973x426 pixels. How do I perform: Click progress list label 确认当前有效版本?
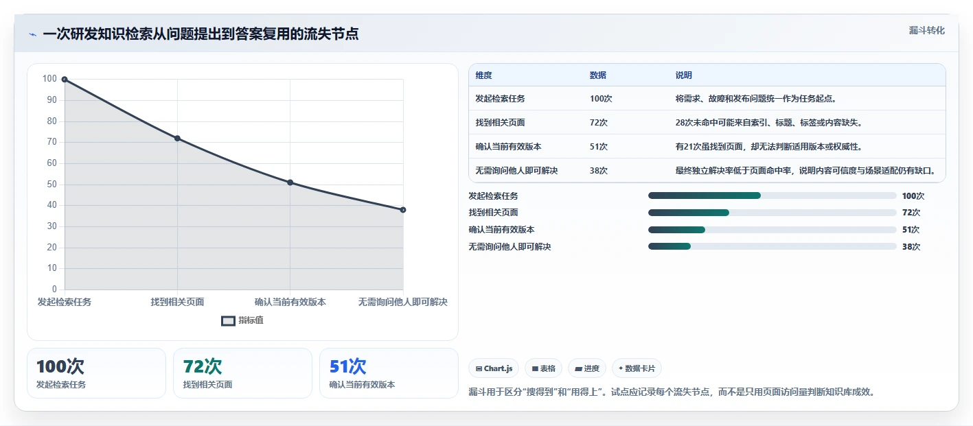[502, 230]
